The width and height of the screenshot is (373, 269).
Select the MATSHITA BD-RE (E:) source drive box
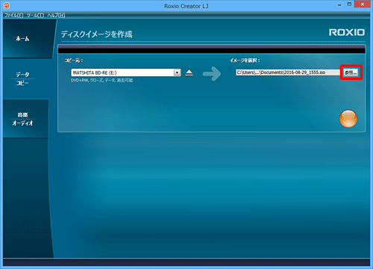coord(126,72)
